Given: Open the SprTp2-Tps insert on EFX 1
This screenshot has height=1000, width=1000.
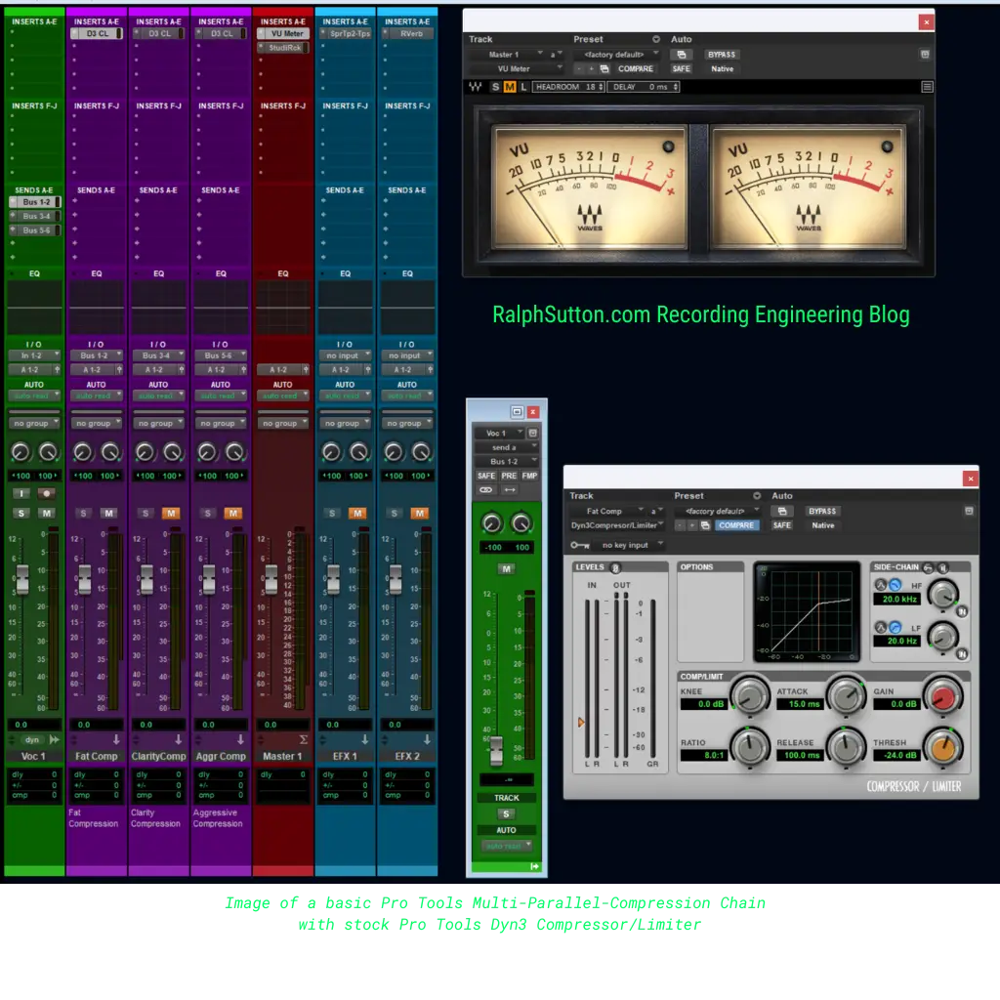Looking at the screenshot, I should 345,34.
